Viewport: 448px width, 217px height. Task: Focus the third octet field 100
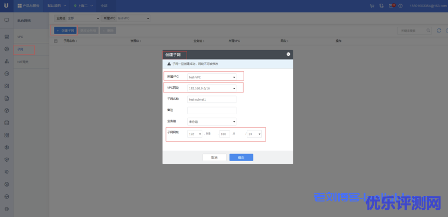coord(225,134)
